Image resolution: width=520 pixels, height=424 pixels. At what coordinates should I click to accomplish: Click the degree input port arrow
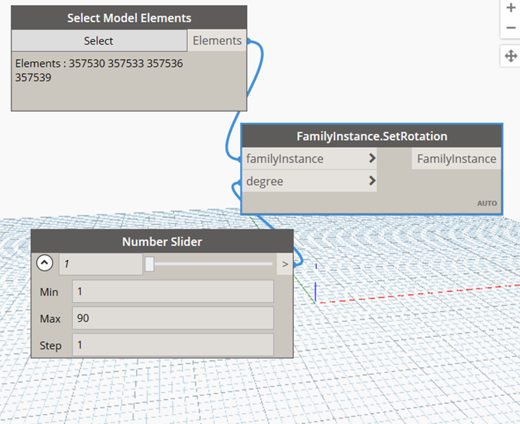pos(372,181)
